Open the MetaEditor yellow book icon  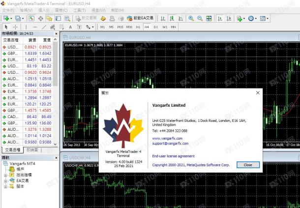click(103, 18)
